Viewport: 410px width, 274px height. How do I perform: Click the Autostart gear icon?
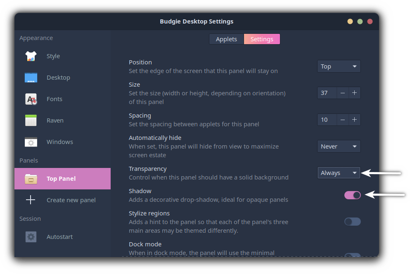31,236
